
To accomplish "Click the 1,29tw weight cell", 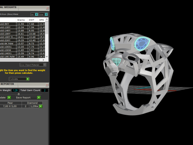I will point(34,106).
